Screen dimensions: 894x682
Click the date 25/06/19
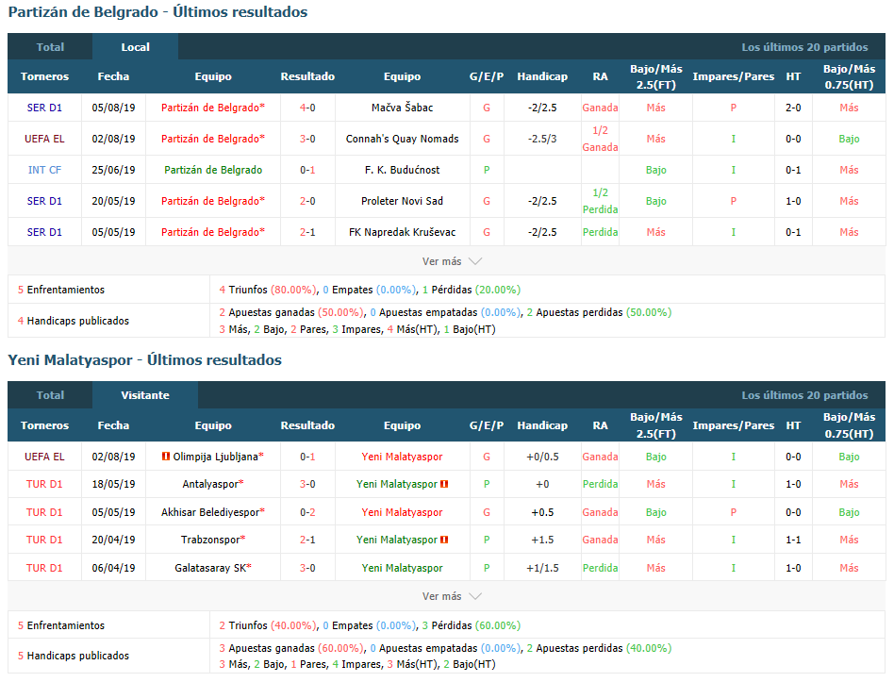pyautogui.click(x=113, y=170)
